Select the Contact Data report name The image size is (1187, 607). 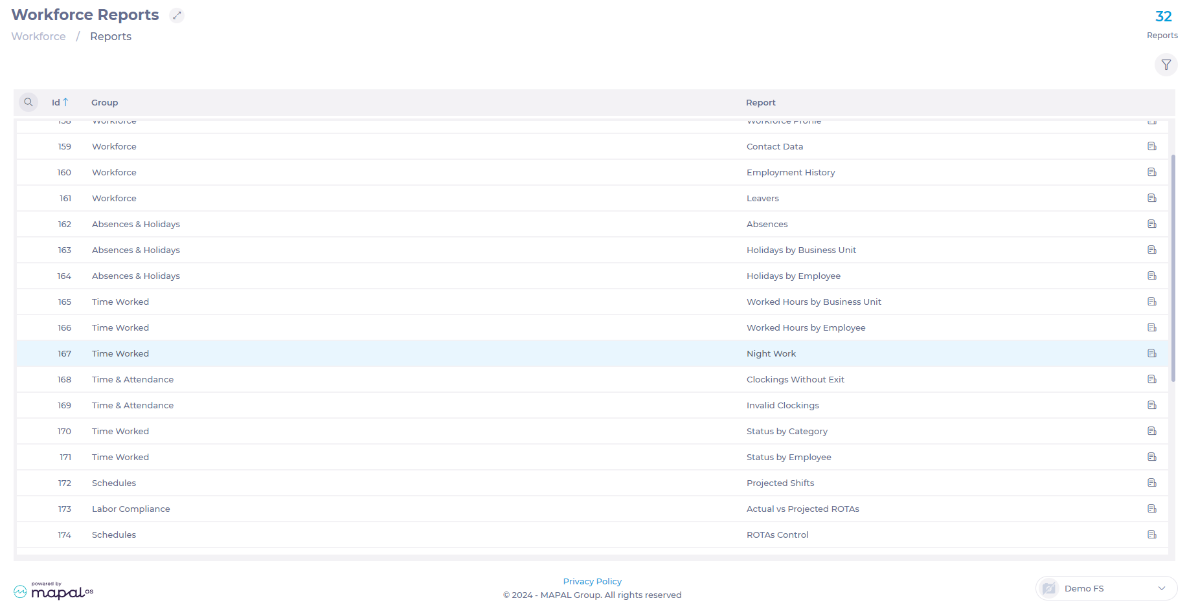click(774, 146)
